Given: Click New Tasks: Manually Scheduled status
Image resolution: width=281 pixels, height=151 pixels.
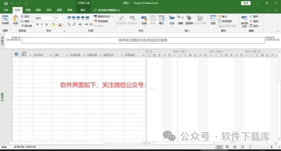Looking at the screenshot, I should [x=25, y=147].
